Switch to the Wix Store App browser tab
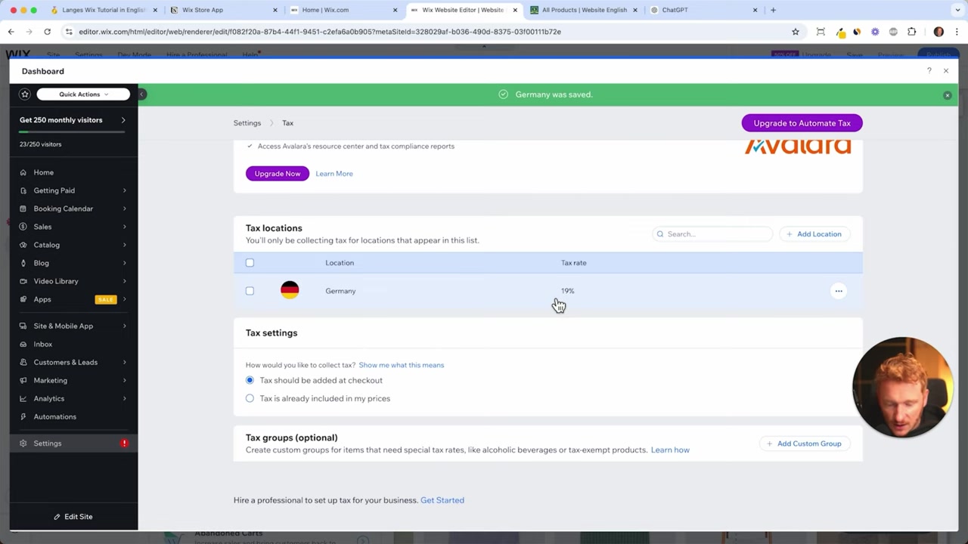Viewport: 968px width, 544px height. point(223,10)
